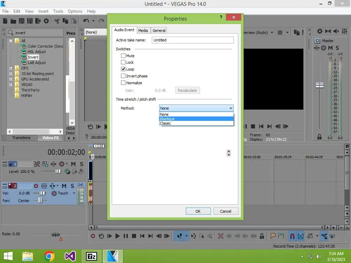This screenshot has height=263, width=351.
Task: Switch to the General tab
Action: [159, 30]
